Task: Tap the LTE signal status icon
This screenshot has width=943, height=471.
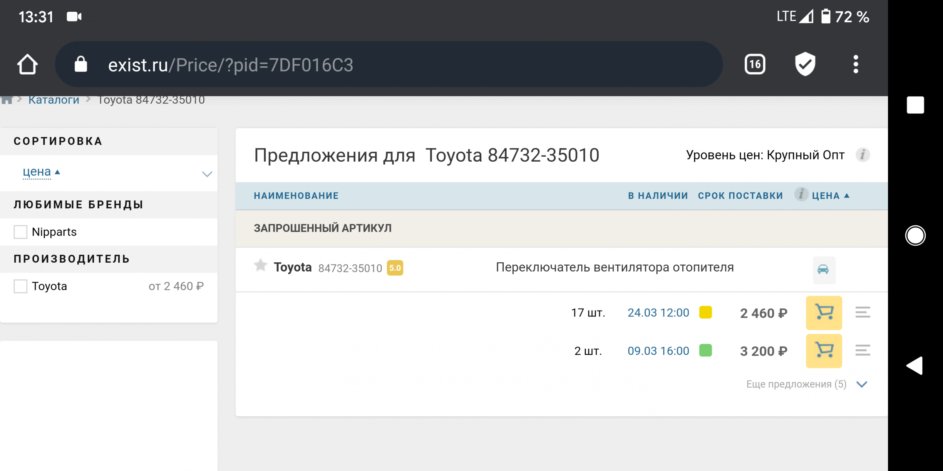Action: 795,16
